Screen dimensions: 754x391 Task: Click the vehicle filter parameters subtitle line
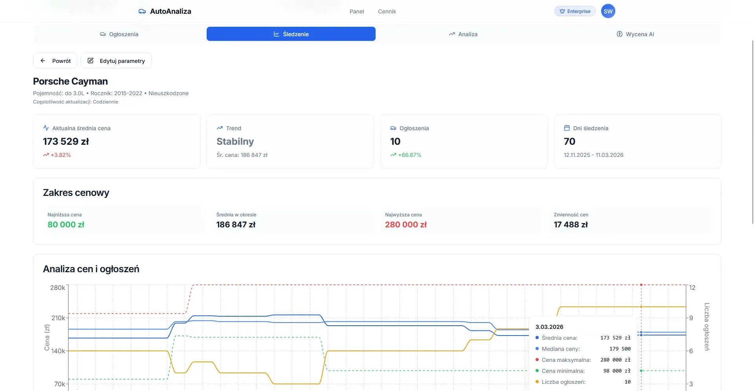[111, 93]
